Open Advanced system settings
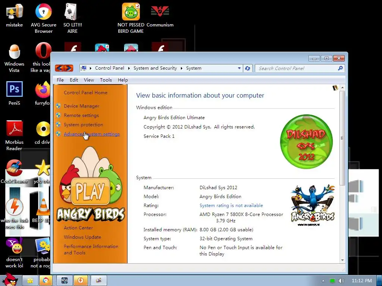 click(92, 134)
